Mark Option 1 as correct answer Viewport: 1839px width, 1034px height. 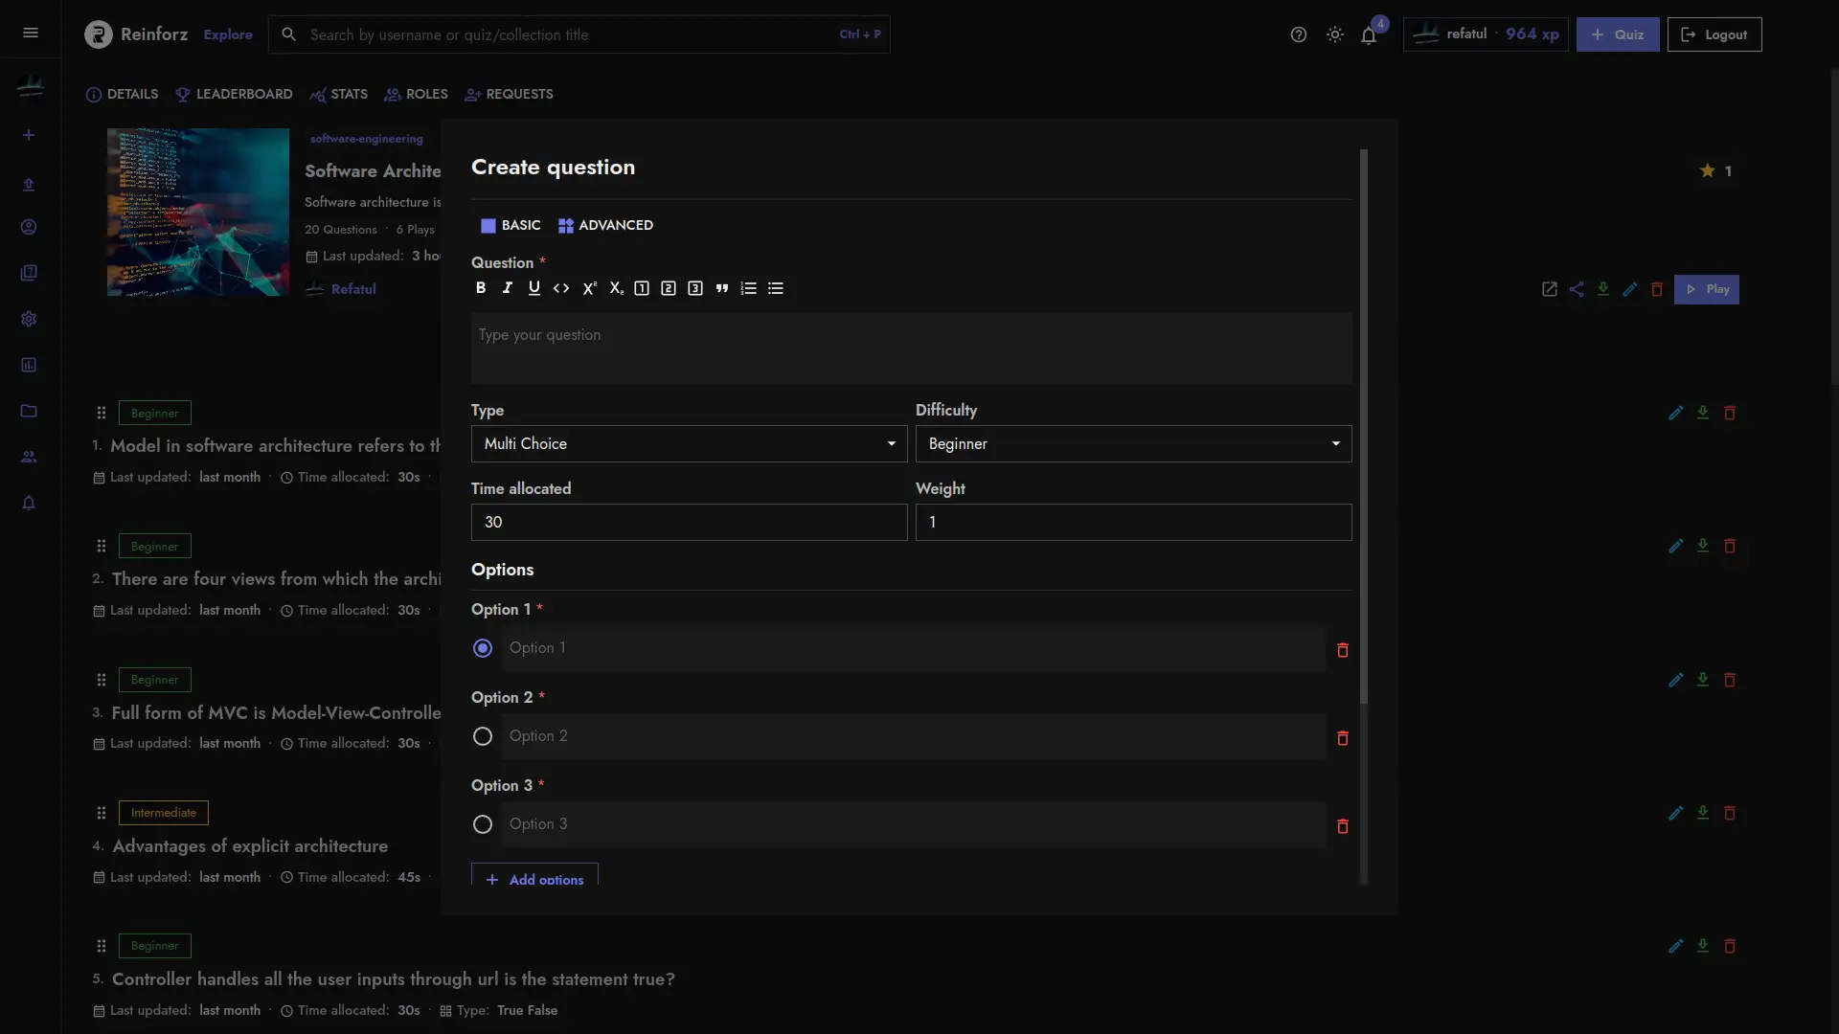(x=483, y=649)
